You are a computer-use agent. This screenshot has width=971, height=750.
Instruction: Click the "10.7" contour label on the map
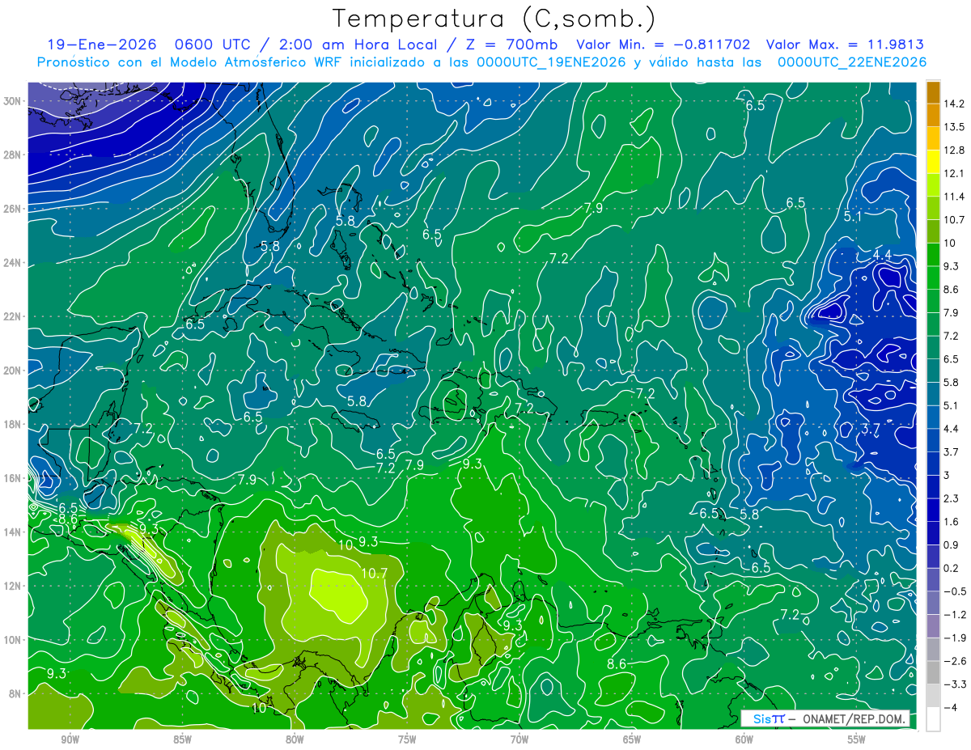click(x=375, y=574)
